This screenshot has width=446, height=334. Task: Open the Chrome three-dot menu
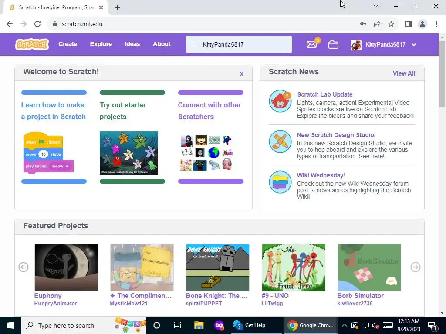click(x=436, y=24)
